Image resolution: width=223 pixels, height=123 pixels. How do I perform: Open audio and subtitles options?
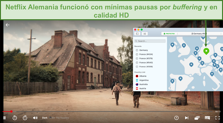[x=207, y=118]
